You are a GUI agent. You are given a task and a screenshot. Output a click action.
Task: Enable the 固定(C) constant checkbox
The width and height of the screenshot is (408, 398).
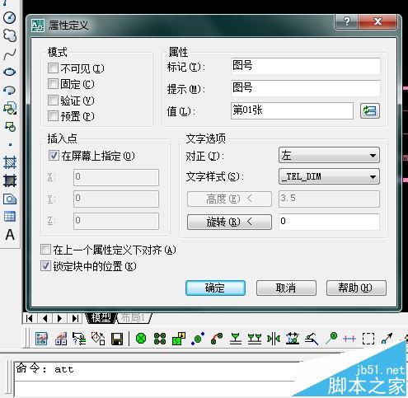click(x=53, y=84)
